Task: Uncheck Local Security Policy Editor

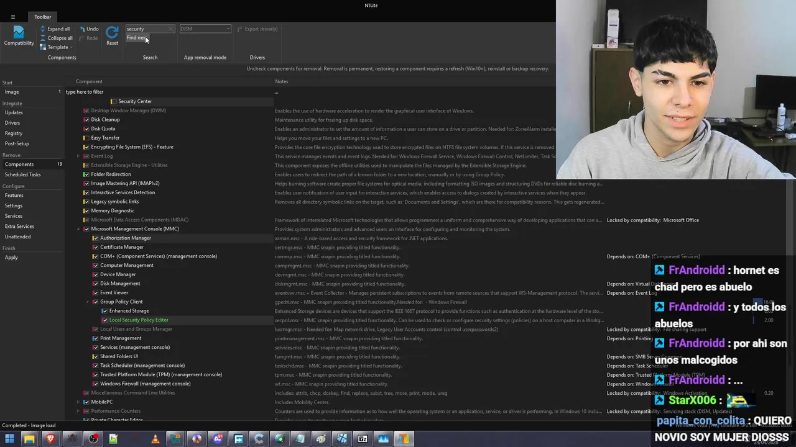Action: click(104, 320)
